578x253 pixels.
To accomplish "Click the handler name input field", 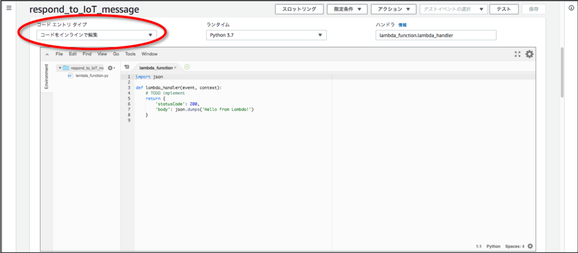I will point(436,35).
